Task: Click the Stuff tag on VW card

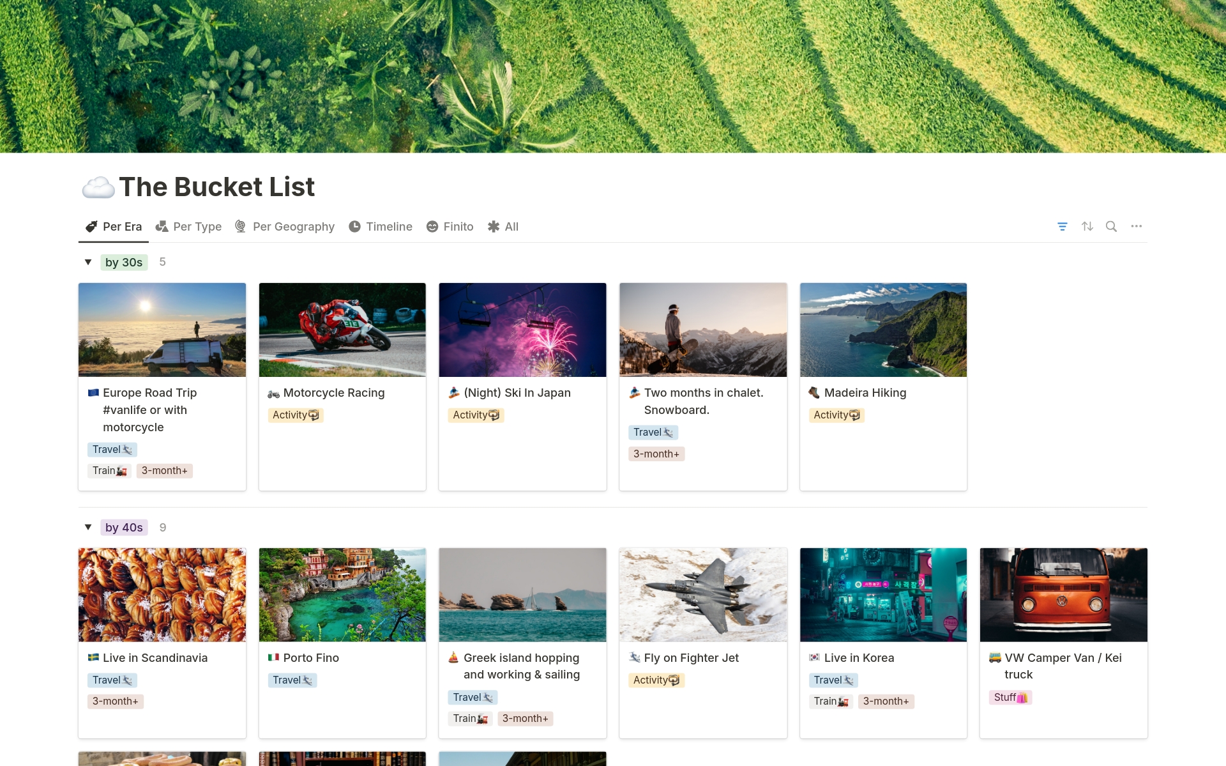Action: (1010, 698)
